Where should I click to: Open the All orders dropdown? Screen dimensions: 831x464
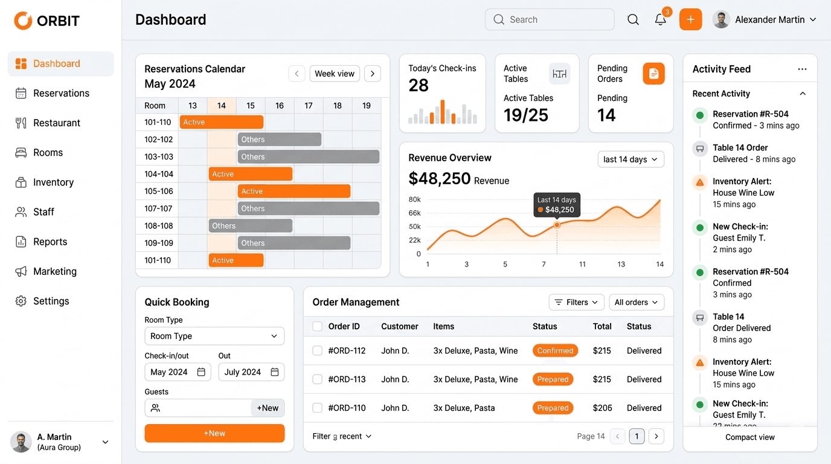pos(637,302)
